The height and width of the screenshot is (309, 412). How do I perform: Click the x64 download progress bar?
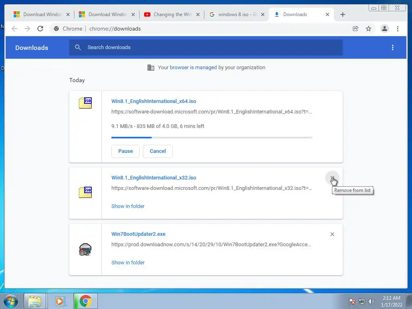212,138
